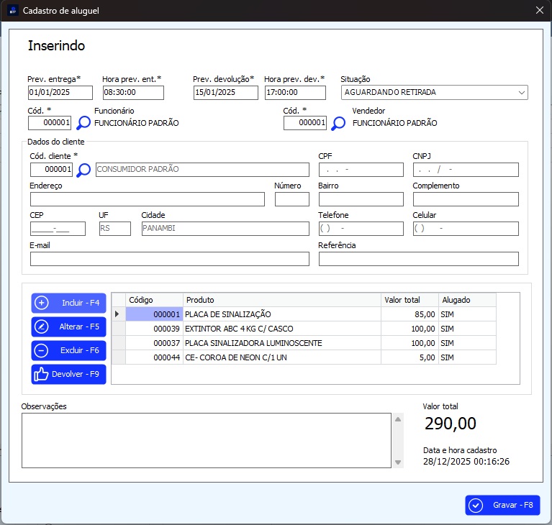The height and width of the screenshot is (525, 552).
Task: Click Devolver - F9 thumbs-up button
Action: click(x=69, y=374)
